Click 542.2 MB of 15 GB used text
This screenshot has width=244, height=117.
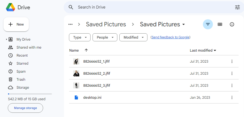27,99
